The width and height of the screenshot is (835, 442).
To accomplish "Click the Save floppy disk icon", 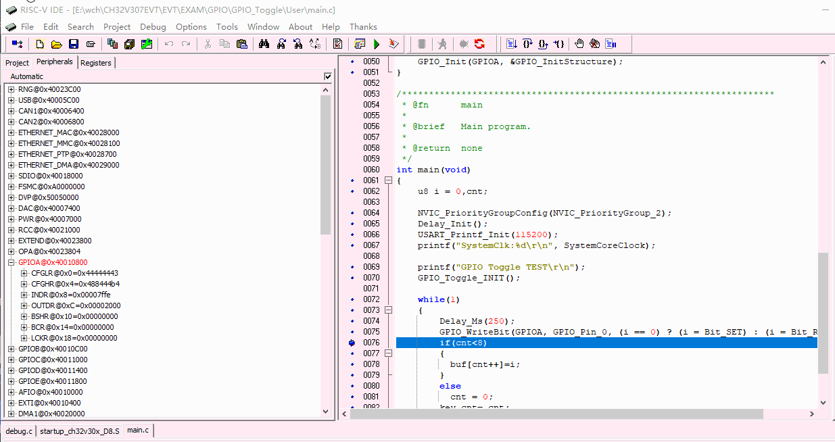I will pyautogui.click(x=73, y=44).
